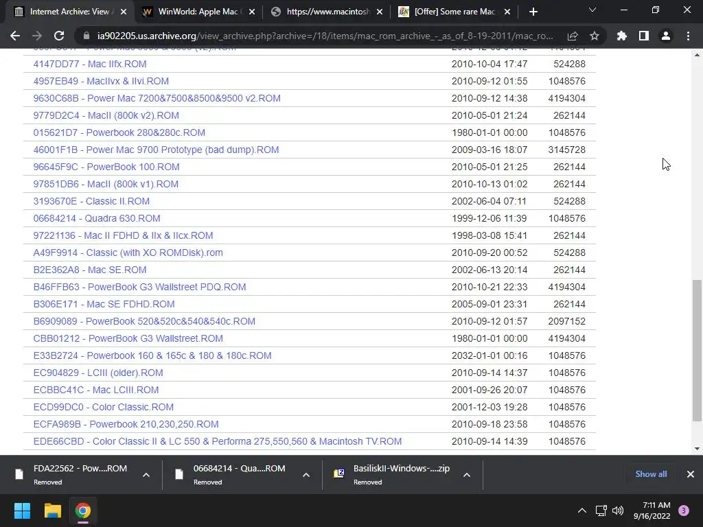
Task: Open Color Classic.ROM link
Action: pos(104,407)
